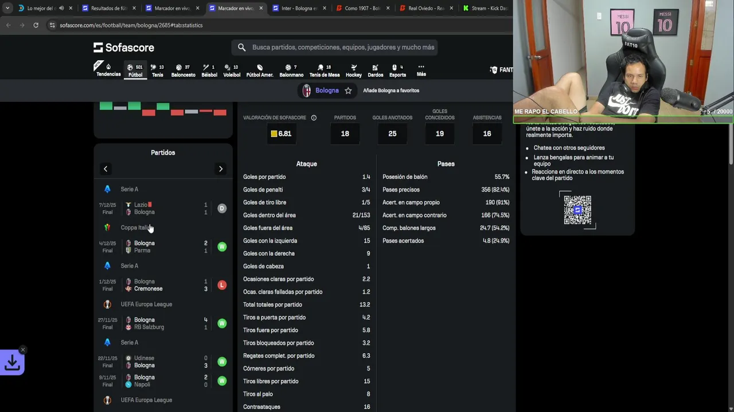Image resolution: width=734 pixels, height=412 pixels.
Task: Click the Sofascore logo
Action: tap(124, 47)
